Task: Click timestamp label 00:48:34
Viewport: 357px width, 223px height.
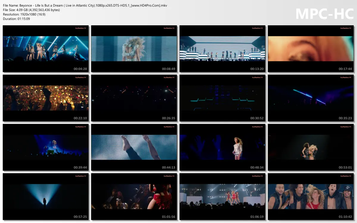Action: [256, 167]
